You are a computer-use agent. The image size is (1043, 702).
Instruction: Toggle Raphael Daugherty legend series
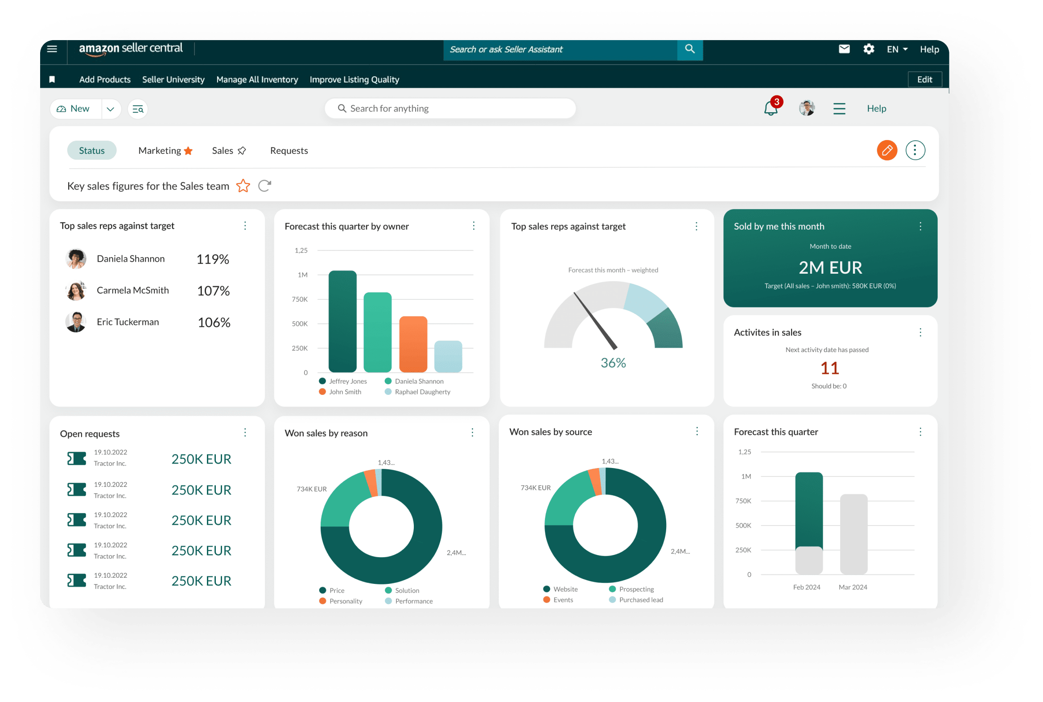tap(418, 392)
